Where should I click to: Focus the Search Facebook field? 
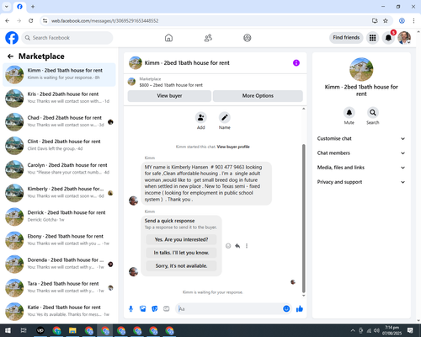point(67,38)
